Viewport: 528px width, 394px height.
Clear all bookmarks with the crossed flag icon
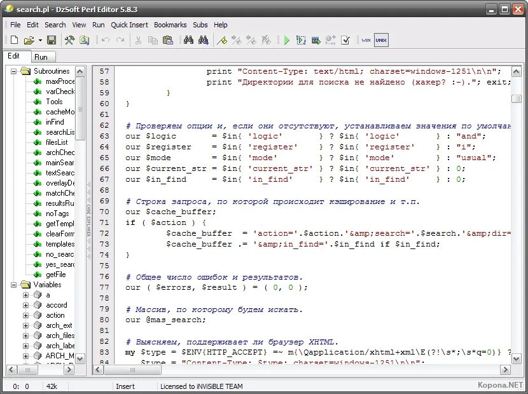[266, 41]
